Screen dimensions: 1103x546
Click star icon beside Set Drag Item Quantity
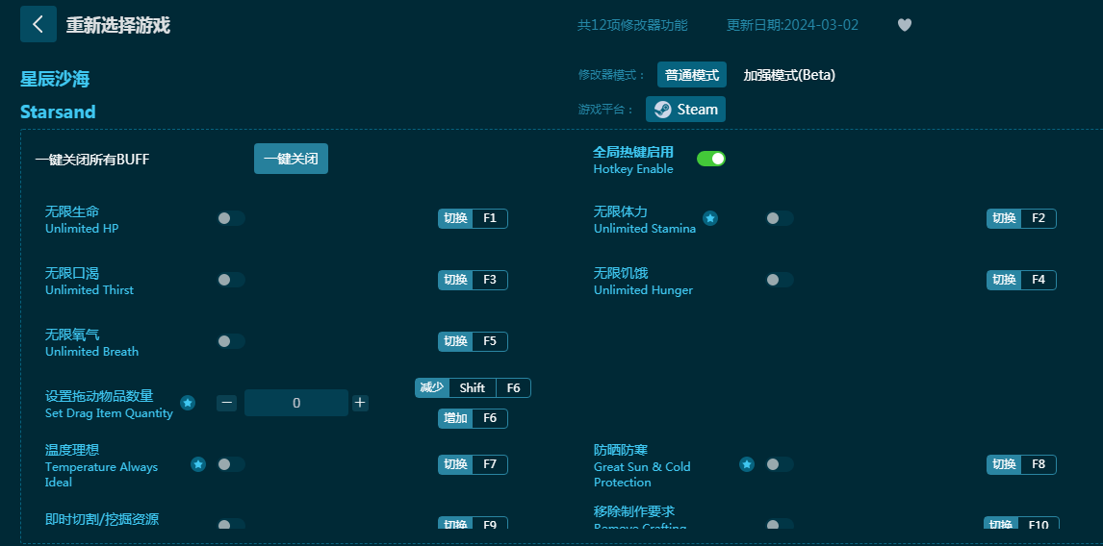tap(188, 403)
